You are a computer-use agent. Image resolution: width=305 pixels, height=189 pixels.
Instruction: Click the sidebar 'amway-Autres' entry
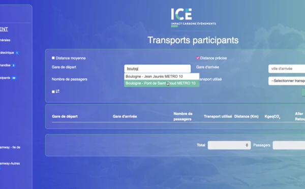(x=10, y=164)
